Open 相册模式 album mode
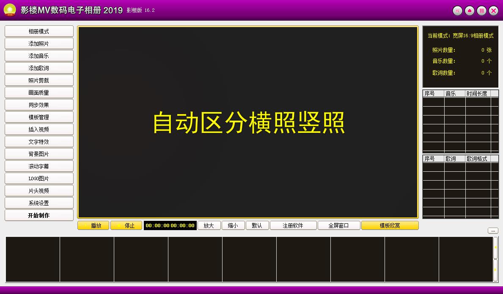Image resolution: width=503 pixels, height=294 pixels. (x=39, y=31)
